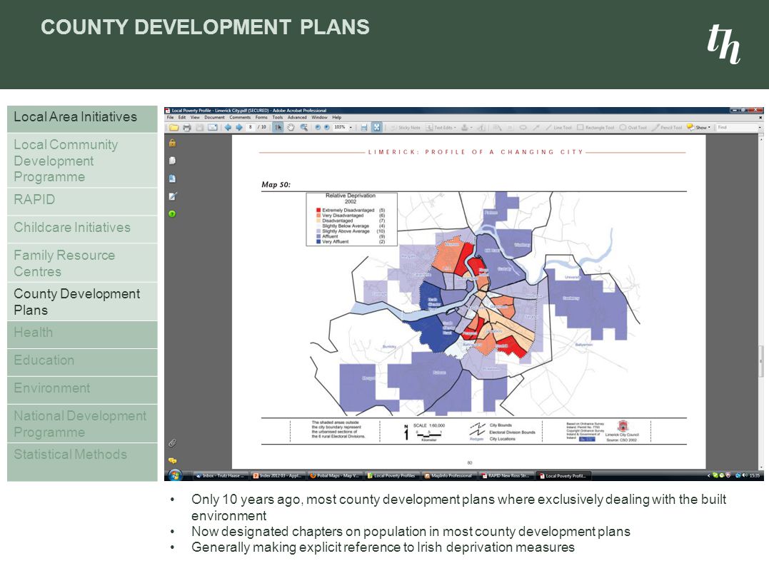Switch to Inbox - Trutz Haase taskbar item
This screenshot has height=566, width=769.
(221, 475)
